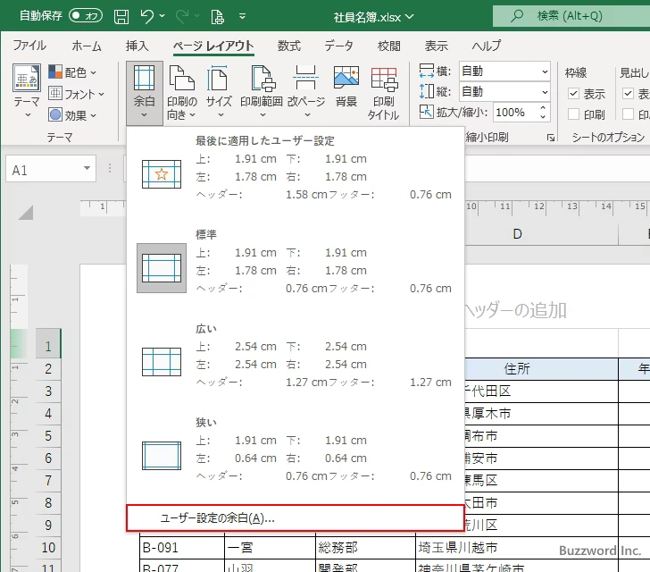This screenshot has height=572, width=650.
Task: Select row 10 header
Action: pyautogui.click(x=48, y=548)
